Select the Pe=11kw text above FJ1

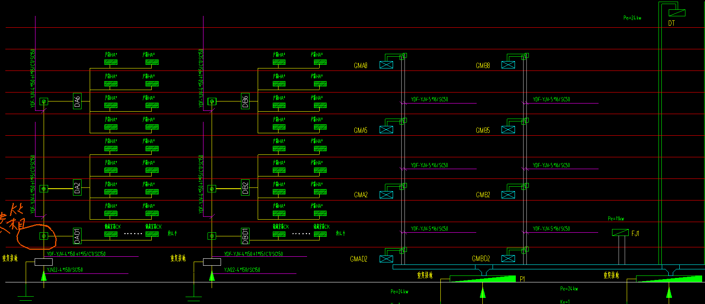(616, 219)
